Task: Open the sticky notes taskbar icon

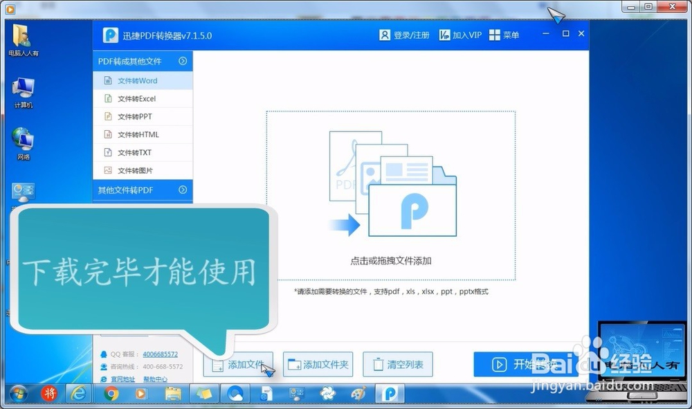Action: [204, 393]
